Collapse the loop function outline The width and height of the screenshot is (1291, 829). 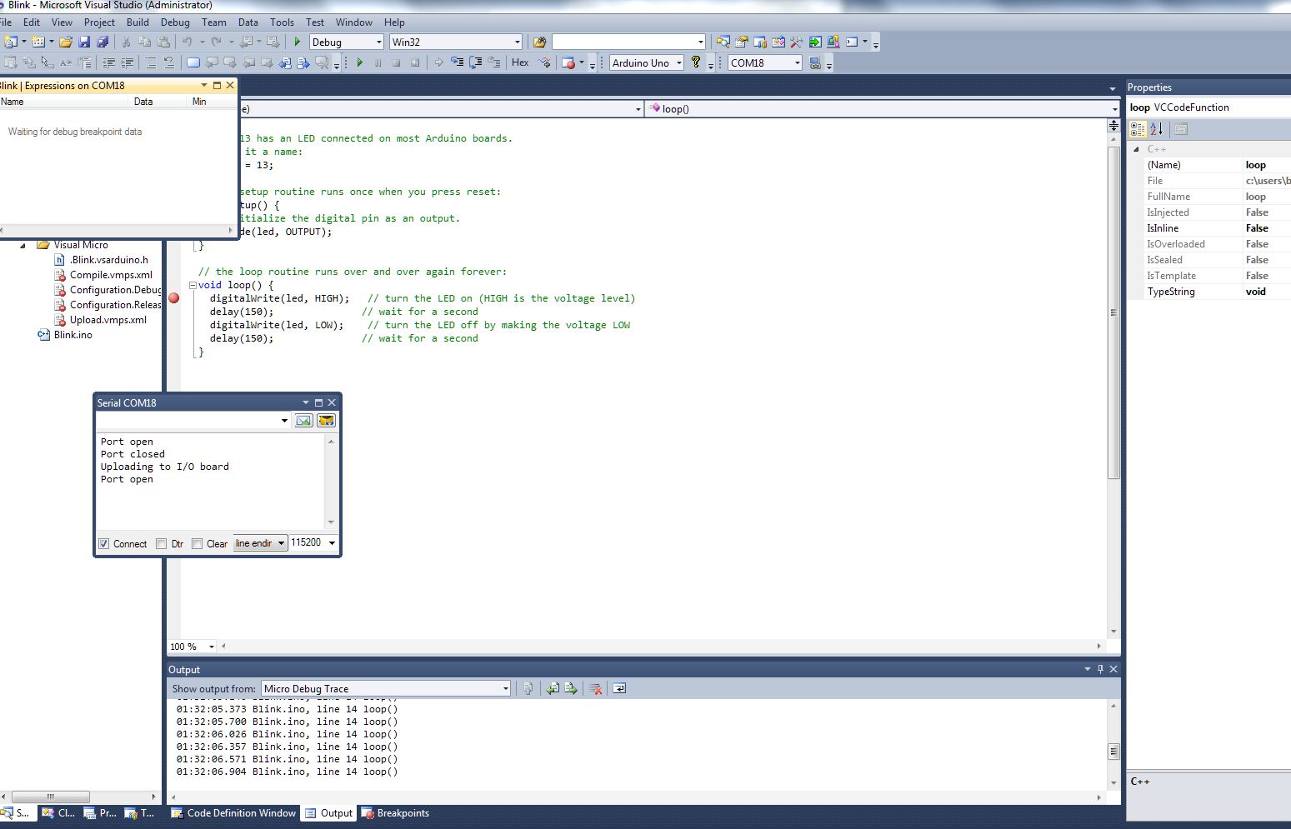[193, 285]
